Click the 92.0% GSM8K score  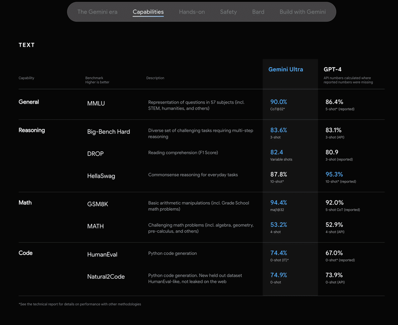click(x=334, y=203)
